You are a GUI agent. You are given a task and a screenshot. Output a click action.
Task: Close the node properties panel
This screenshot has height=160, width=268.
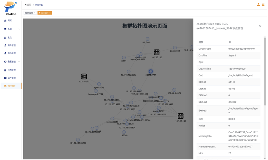tap(260, 26)
